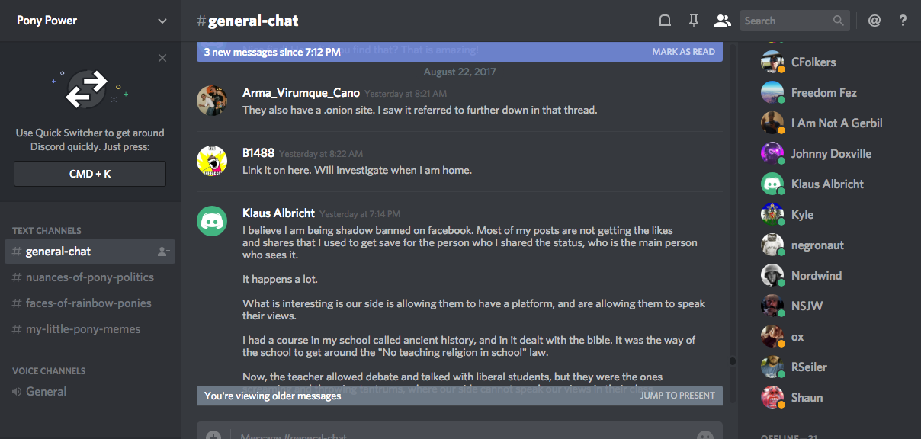The image size is (921, 439).
Task: Dismiss the Quick Switcher tip
Action: 162,58
